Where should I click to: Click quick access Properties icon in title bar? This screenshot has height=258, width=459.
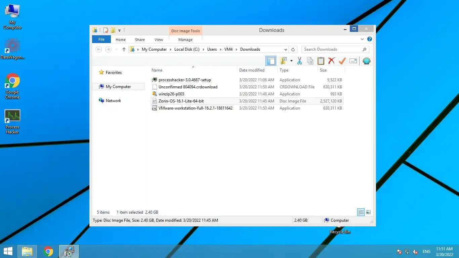click(x=106, y=30)
